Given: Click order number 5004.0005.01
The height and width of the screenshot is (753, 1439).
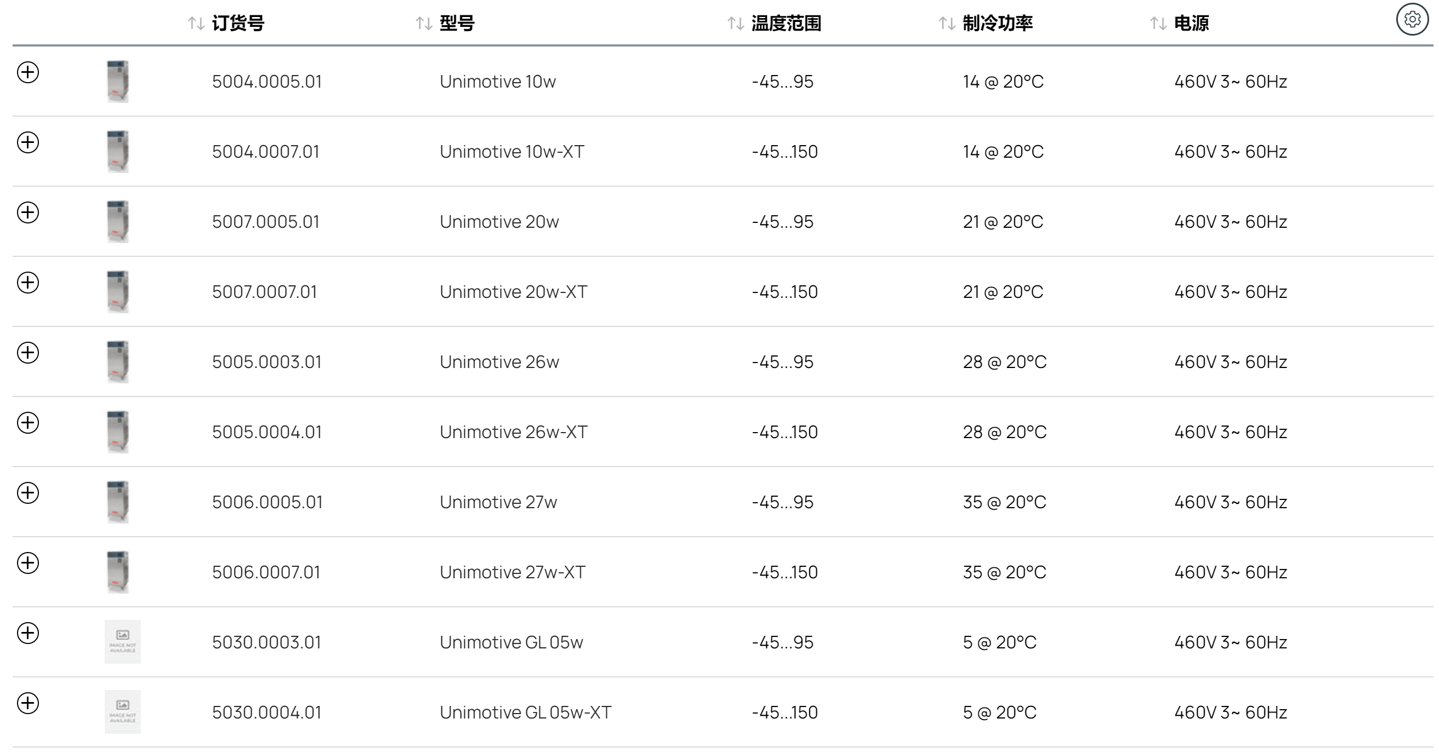Looking at the screenshot, I should tap(267, 82).
